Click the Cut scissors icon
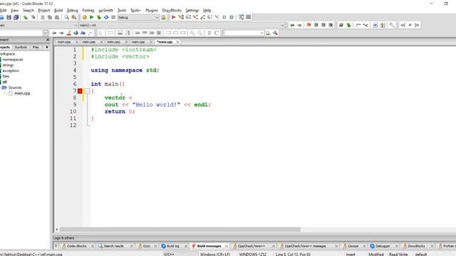This screenshot has width=456, height=256. (x=43, y=17)
